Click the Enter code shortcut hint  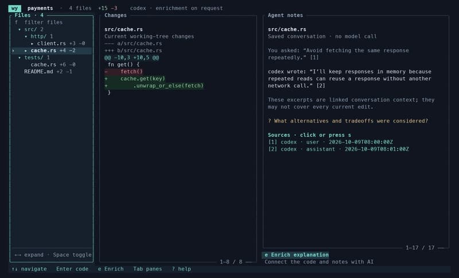pos(72,269)
